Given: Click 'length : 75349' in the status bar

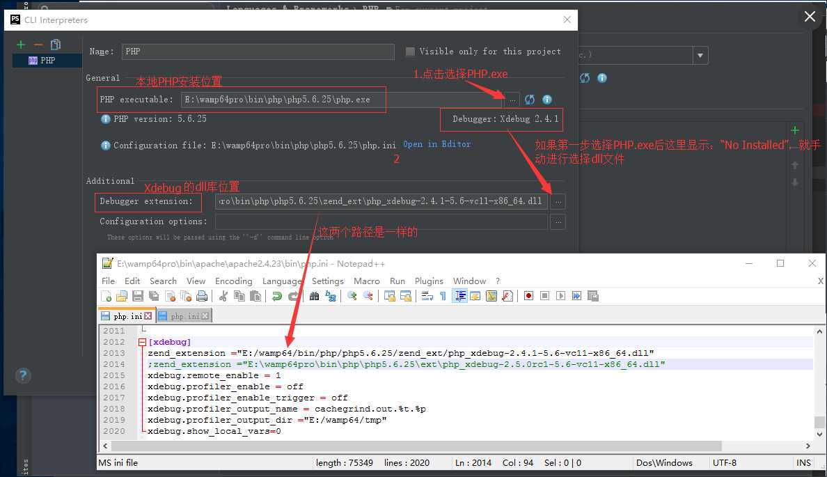Looking at the screenshot, I should pos(345,463).
